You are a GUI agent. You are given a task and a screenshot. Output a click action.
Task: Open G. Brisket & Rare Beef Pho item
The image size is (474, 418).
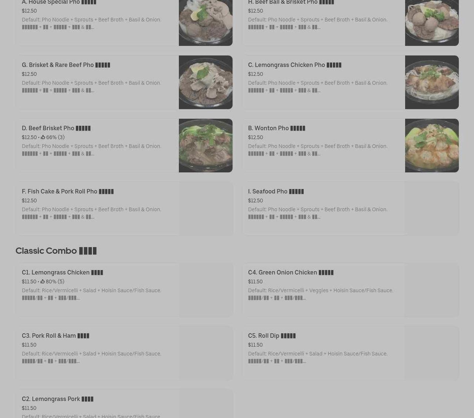point(66,65)
